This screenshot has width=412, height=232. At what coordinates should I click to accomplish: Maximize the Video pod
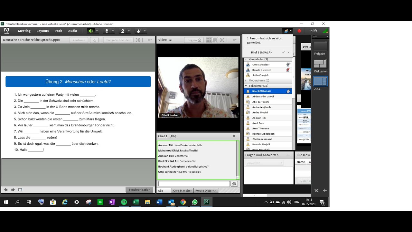coord(223,40)
